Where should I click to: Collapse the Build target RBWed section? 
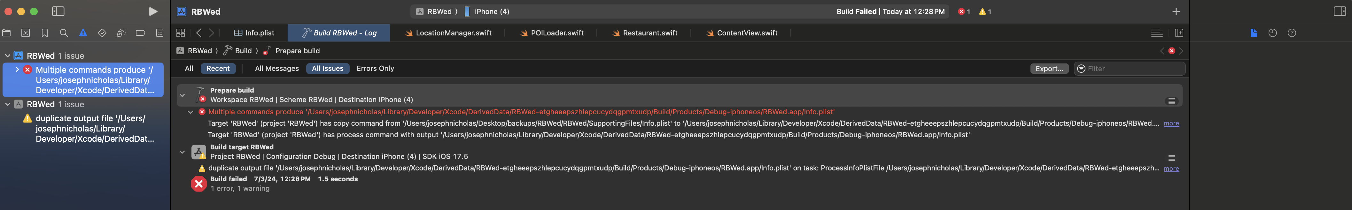pyautogui.click(x=182, y=152)
